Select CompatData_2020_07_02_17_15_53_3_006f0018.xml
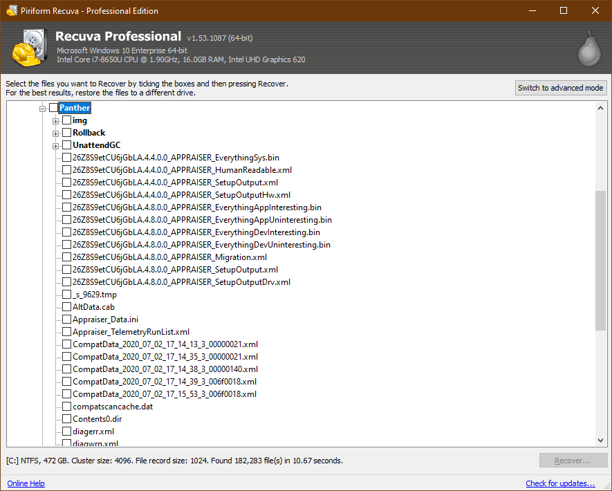The width and height of the screenshot is (612, 491). [165, 394]
